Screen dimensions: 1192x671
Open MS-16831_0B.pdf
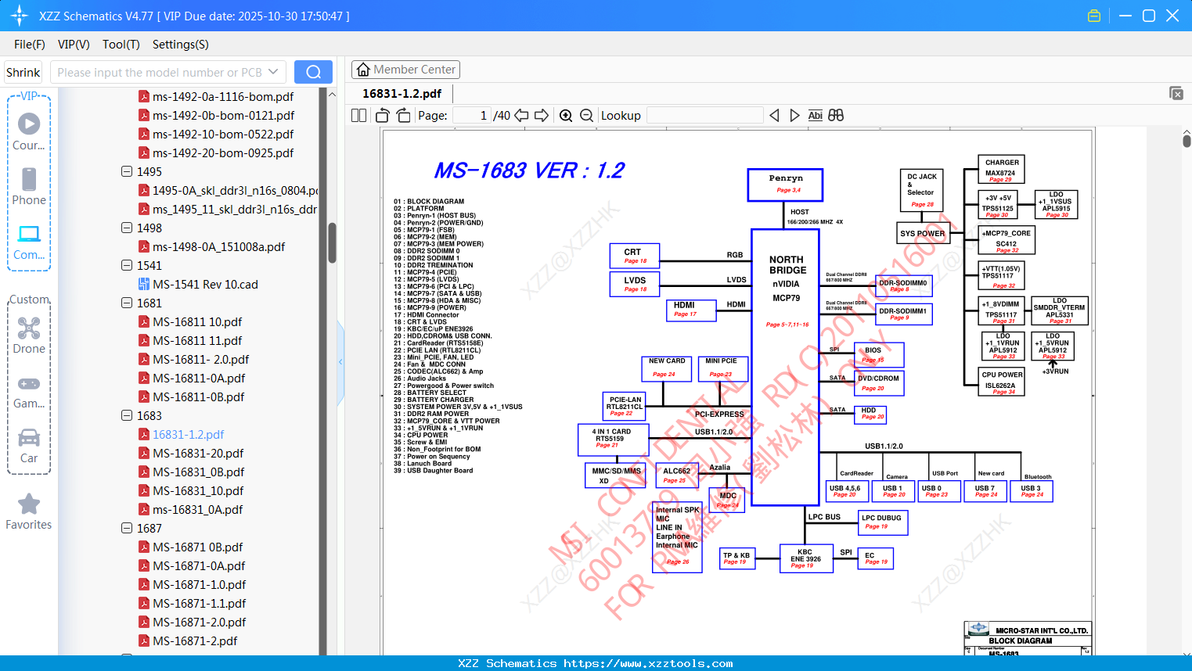(198, 472)
